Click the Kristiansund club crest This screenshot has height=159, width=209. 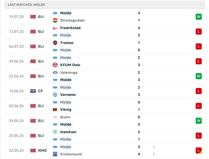(55, 154)
